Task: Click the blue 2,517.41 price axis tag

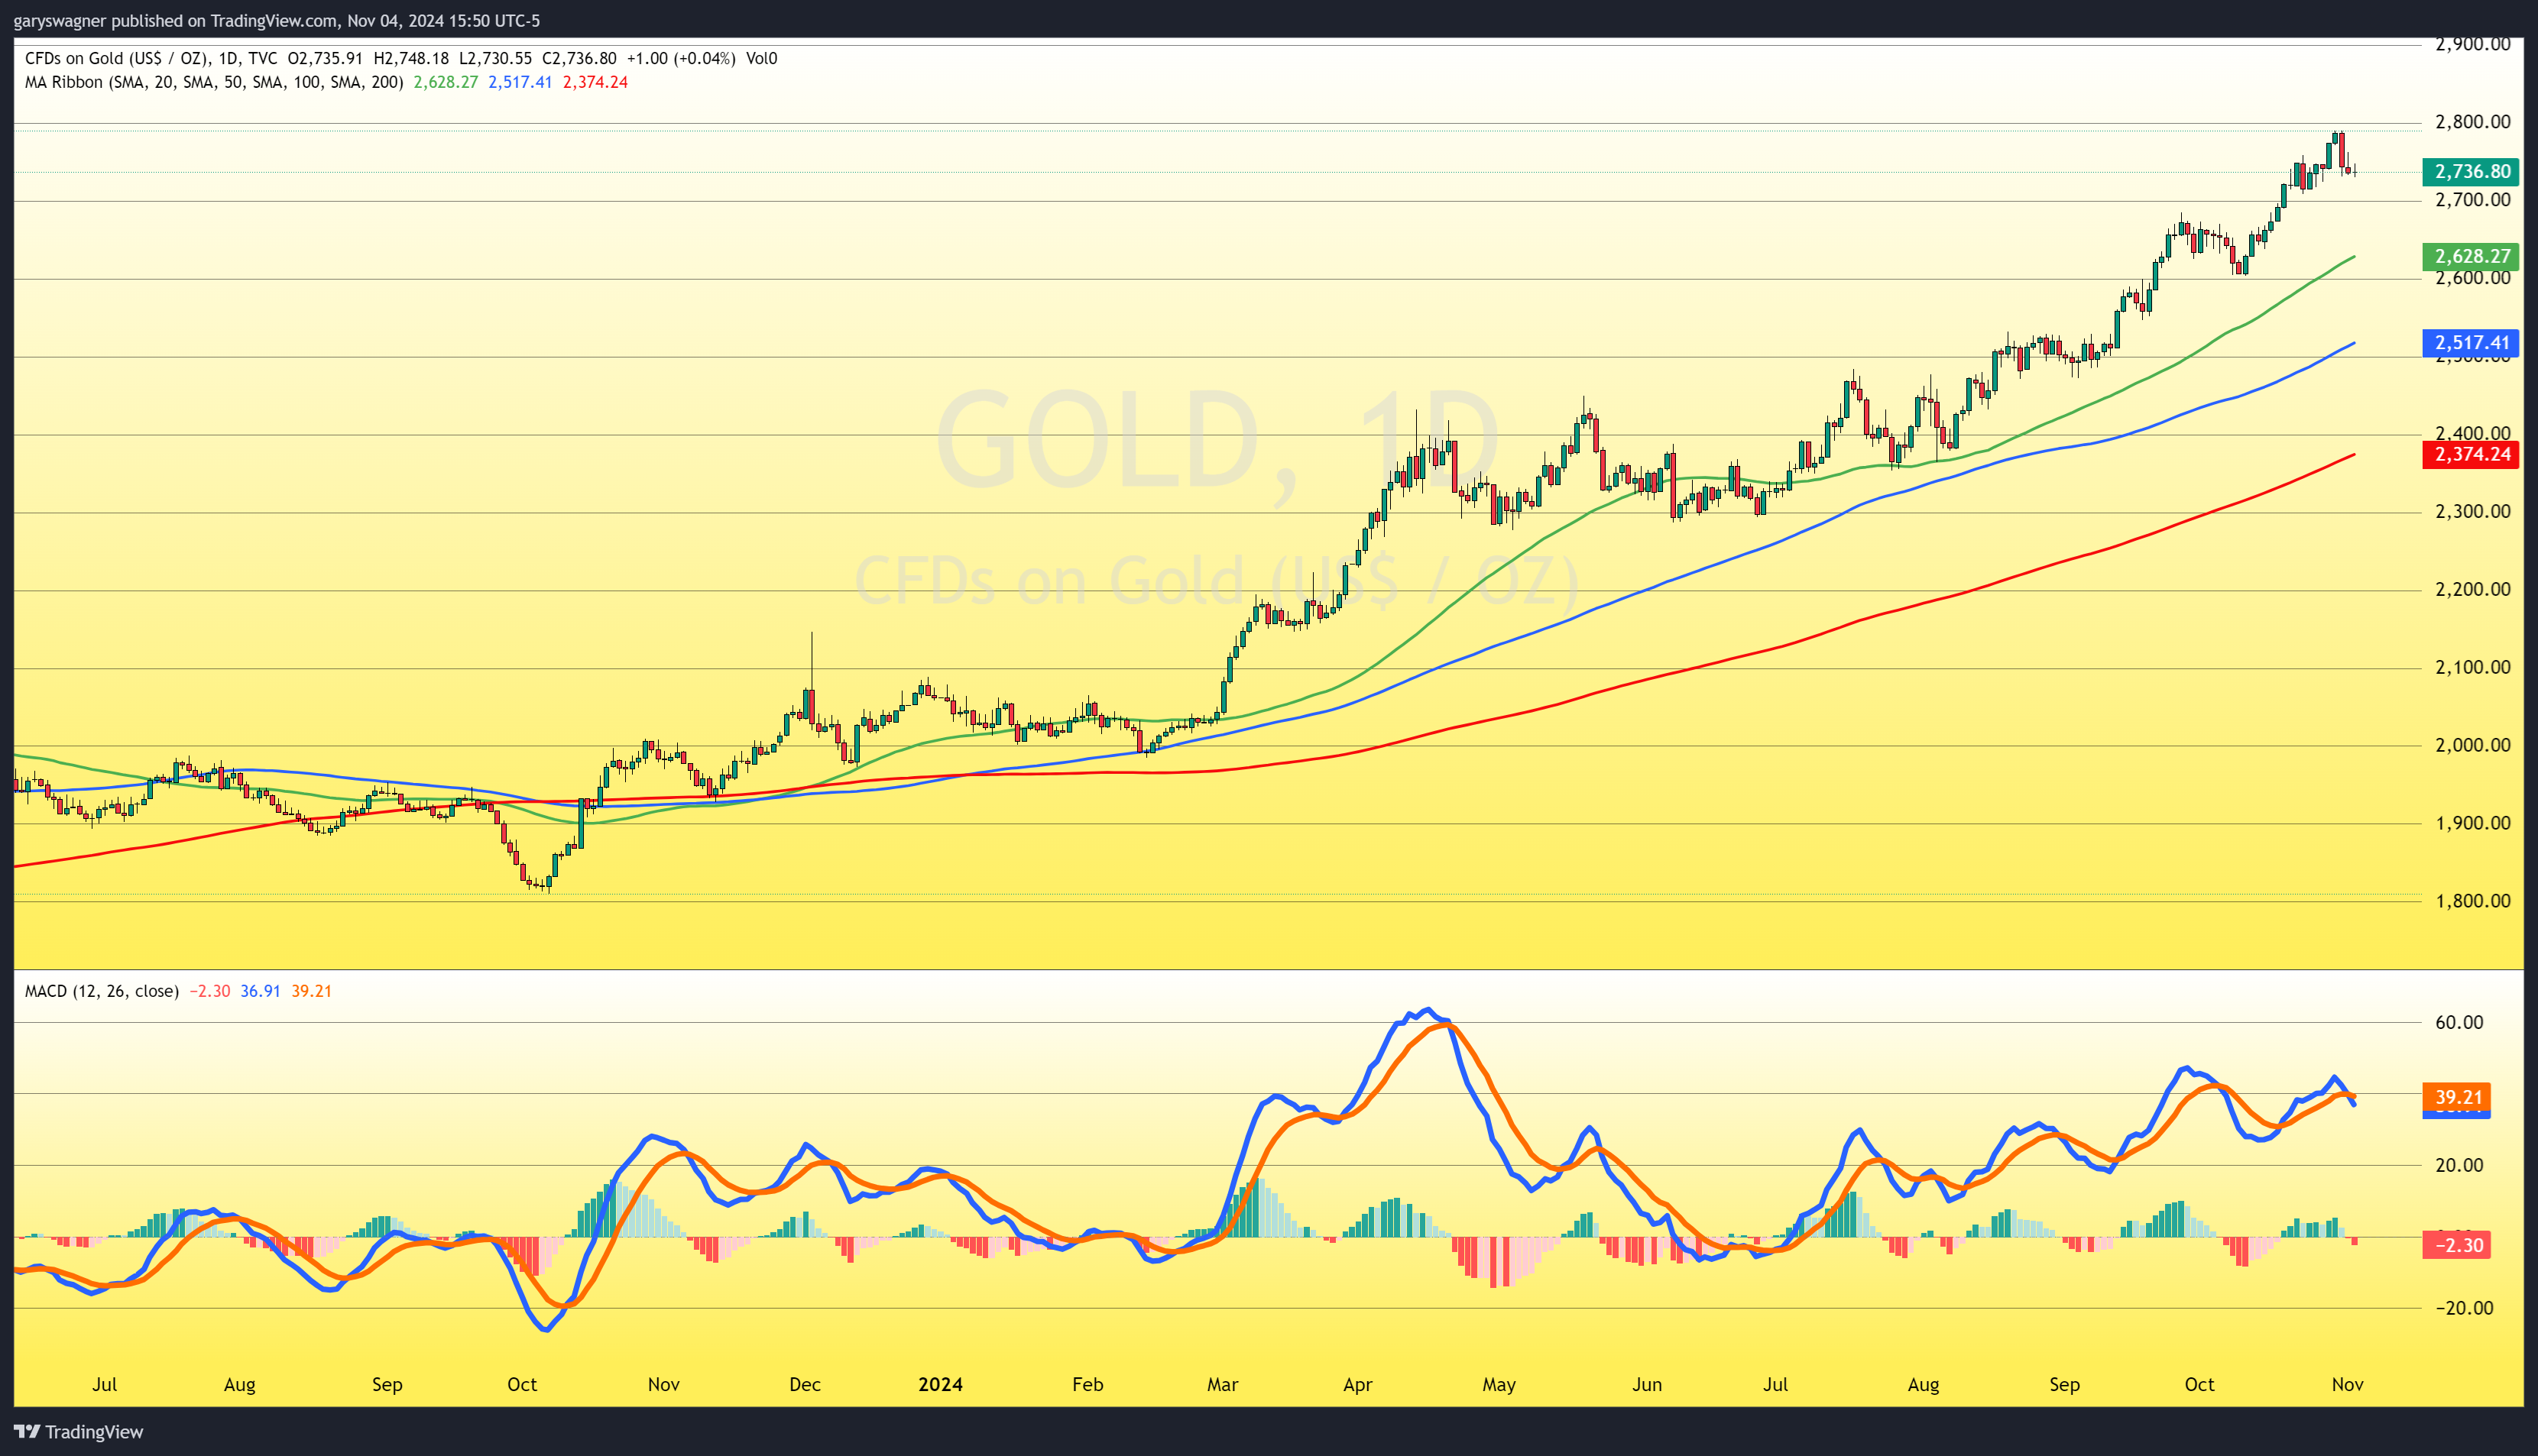Action: [2470, 343]
